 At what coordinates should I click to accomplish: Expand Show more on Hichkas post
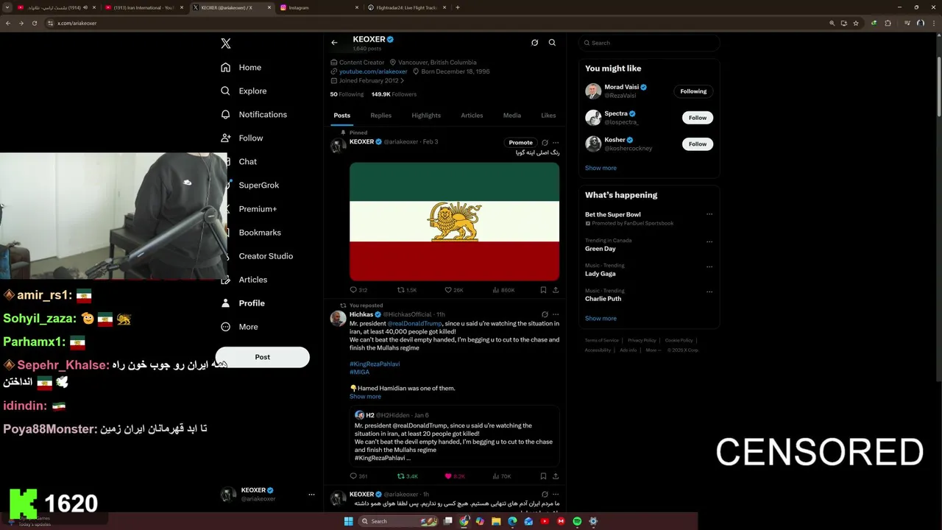pos(365,396)
